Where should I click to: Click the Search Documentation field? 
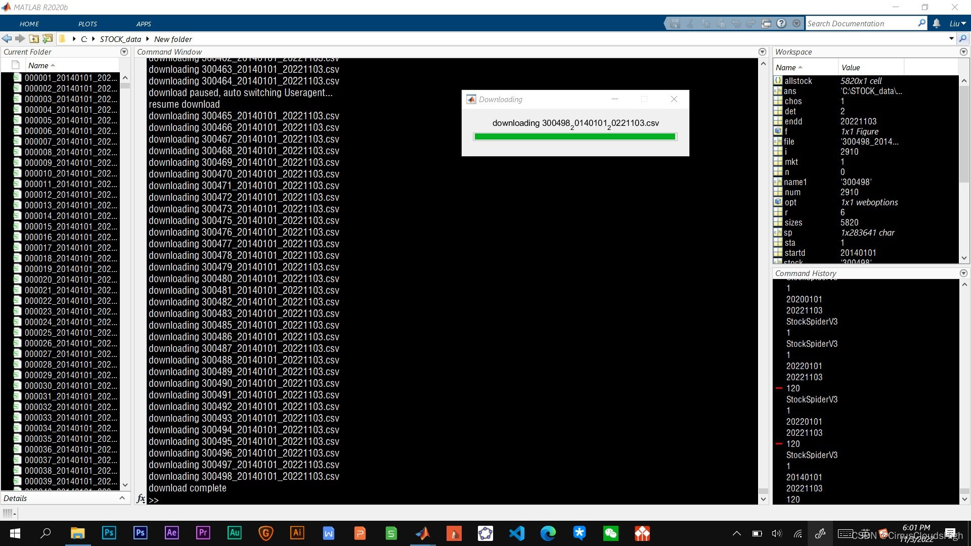coord(860,24)
